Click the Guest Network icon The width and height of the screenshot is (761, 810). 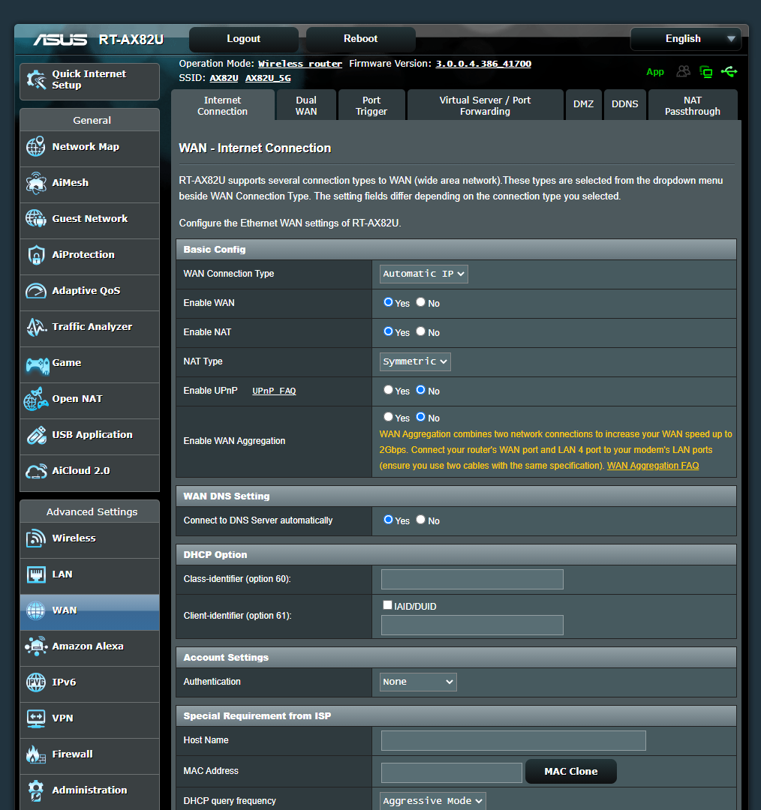(x=36, y=218)
